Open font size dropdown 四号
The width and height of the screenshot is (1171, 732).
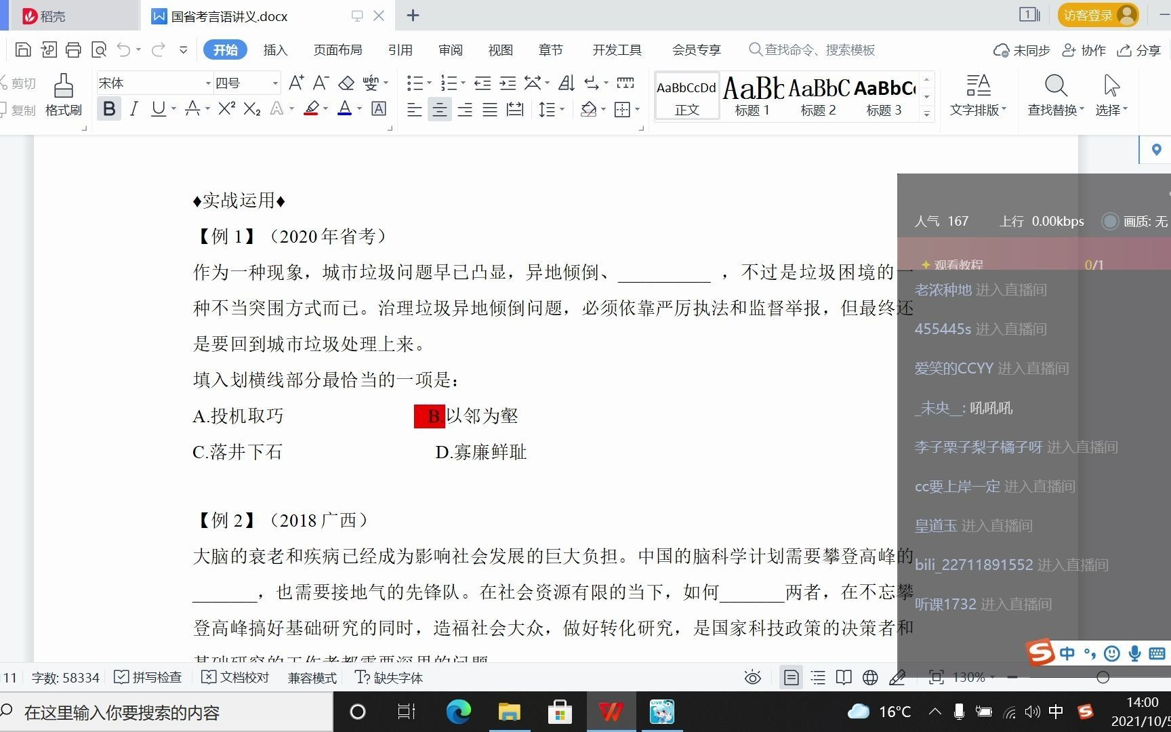(275, 83)
